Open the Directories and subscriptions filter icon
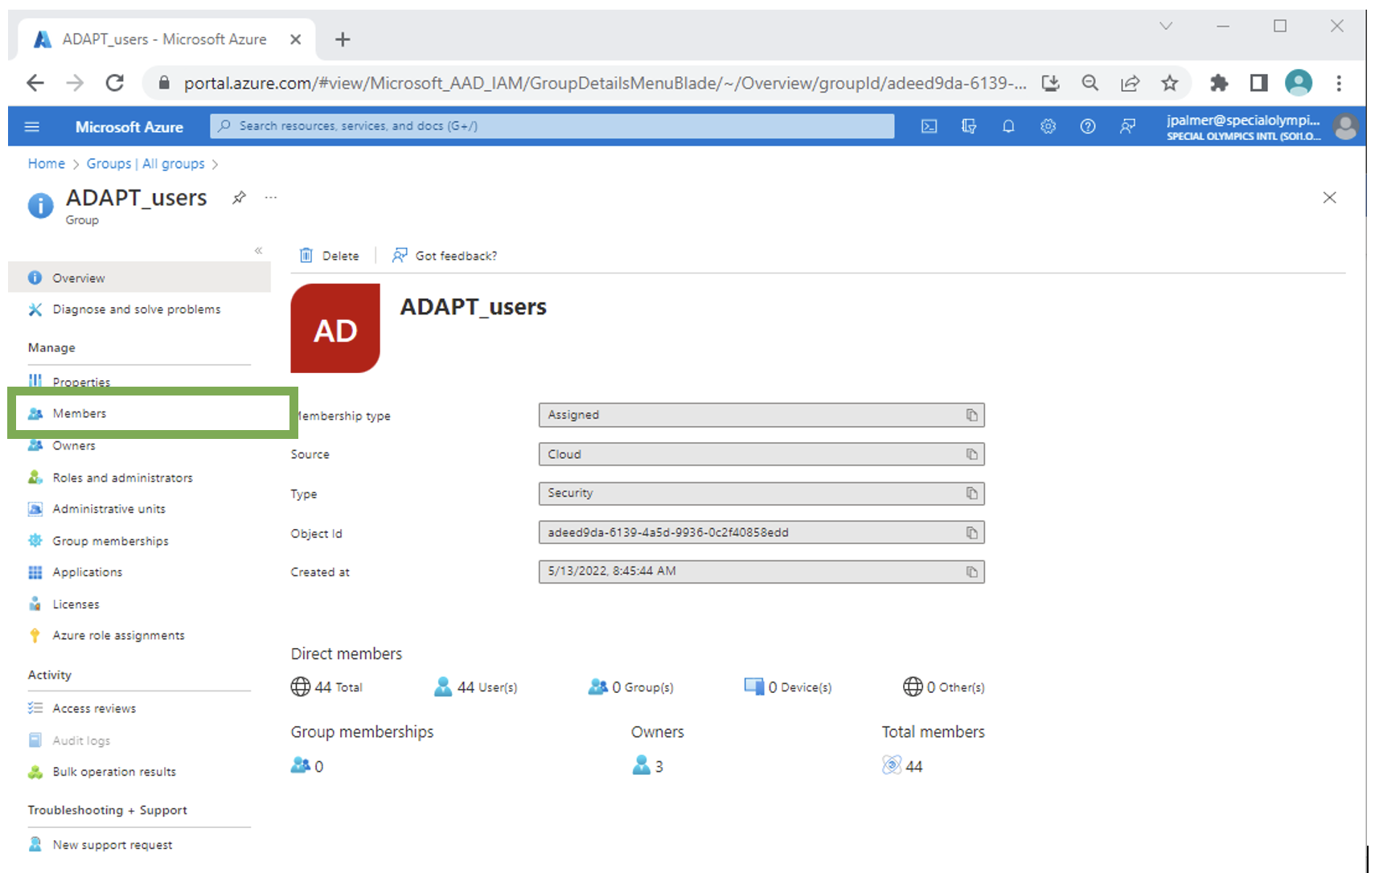This screenshot has width=1375, height=873. coord(969,126)
